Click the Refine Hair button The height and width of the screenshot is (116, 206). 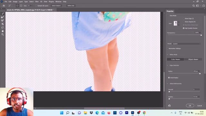[71, 6]
